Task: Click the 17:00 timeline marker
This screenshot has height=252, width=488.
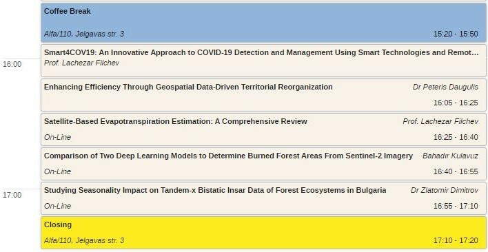Action: click(12, 195)
